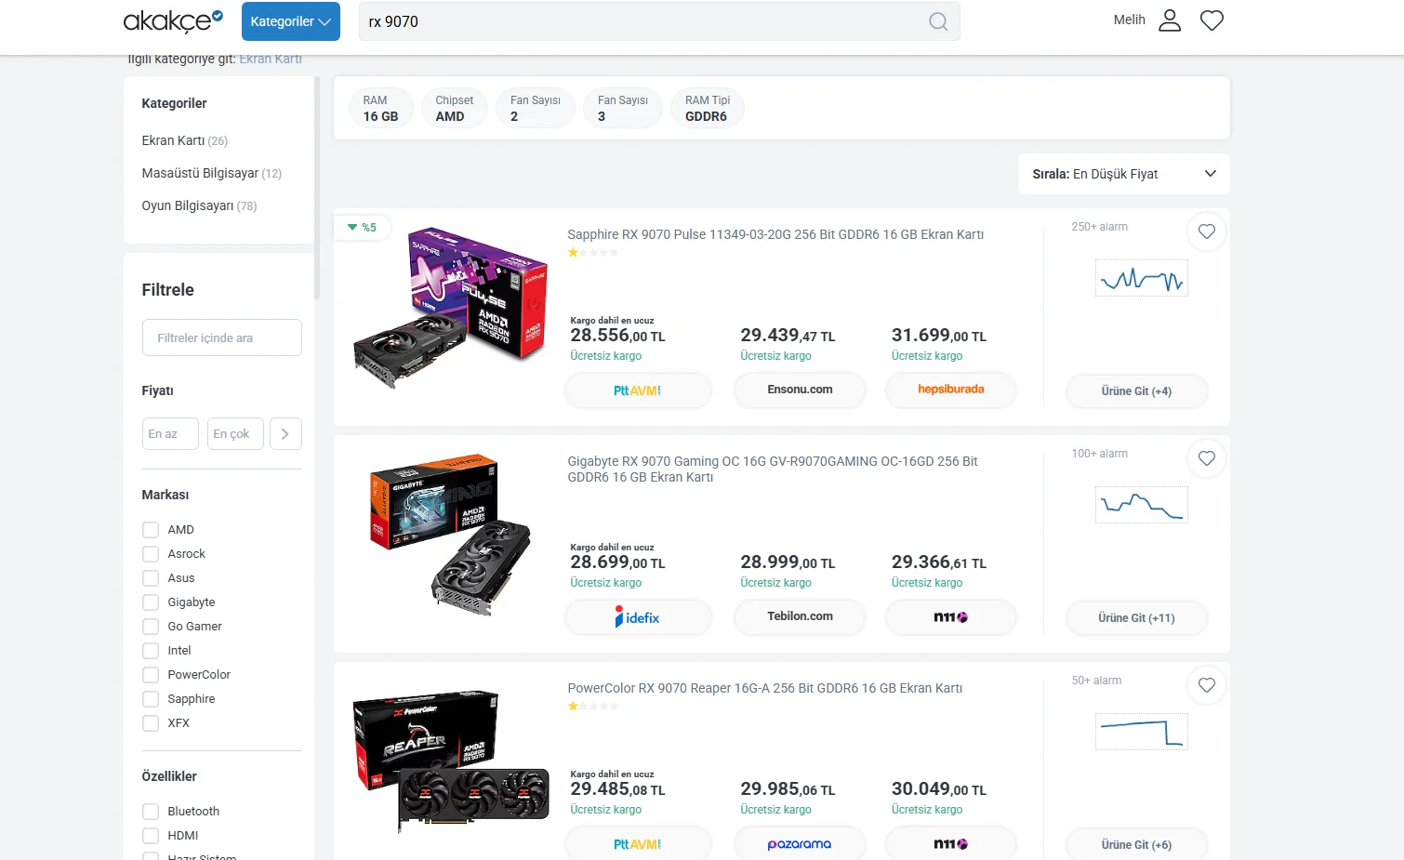The image size is (1404, 860).
Task: View Sapphire Pulse price history chart
Action: (1142, 278)
